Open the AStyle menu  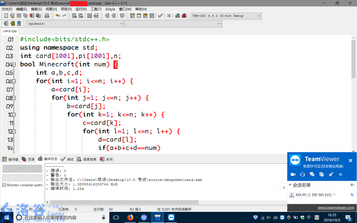(110, 9)
